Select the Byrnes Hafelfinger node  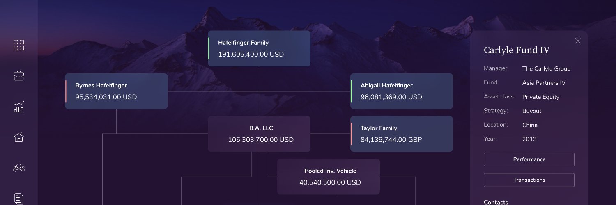coord(116,91)
